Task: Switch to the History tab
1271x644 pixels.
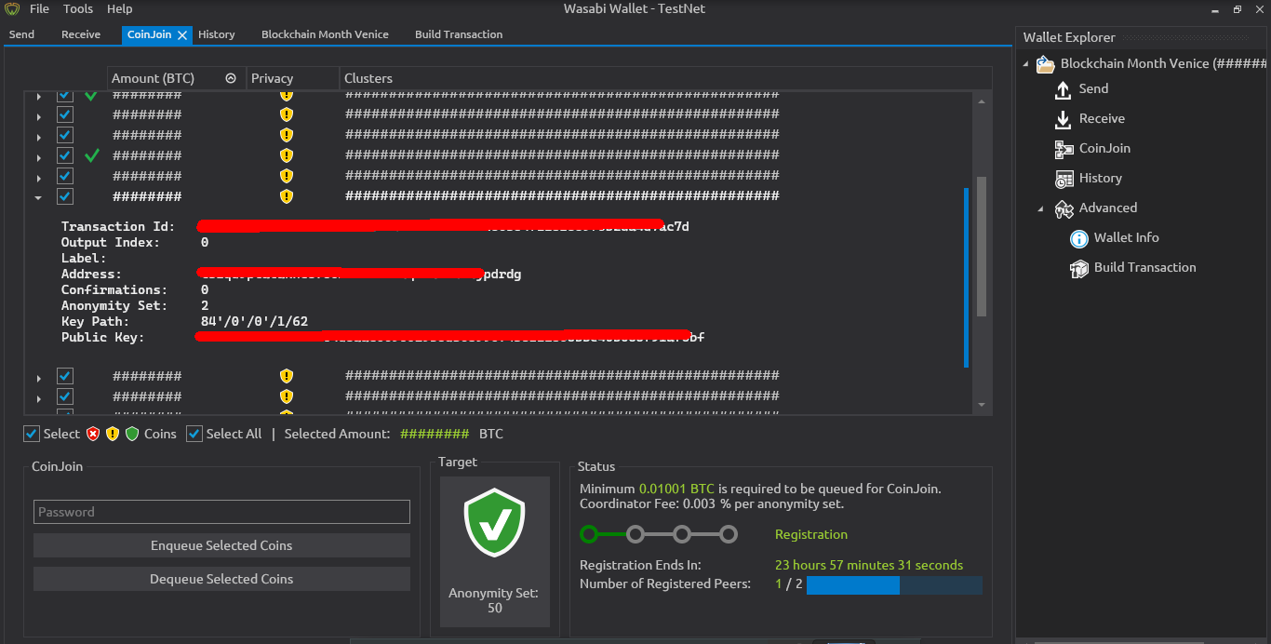Action: pos(217,34)
